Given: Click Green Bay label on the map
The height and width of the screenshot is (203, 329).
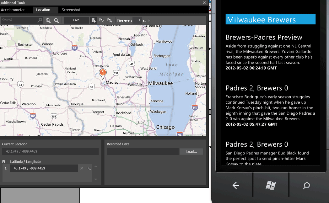Looking at the screenshot, I should [x=154, y=26].
